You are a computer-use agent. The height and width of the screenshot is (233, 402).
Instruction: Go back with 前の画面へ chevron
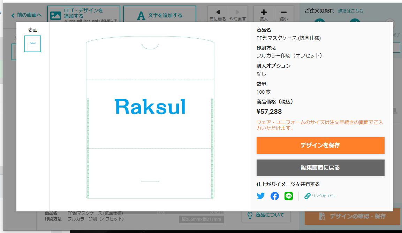pos(26,15)
